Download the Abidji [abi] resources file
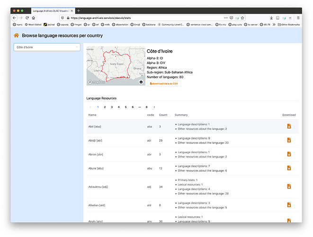 coord(289,140)
